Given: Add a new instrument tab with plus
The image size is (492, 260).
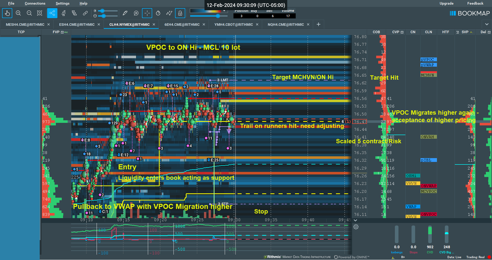Looking at the screenshot, I should [319, 25].
